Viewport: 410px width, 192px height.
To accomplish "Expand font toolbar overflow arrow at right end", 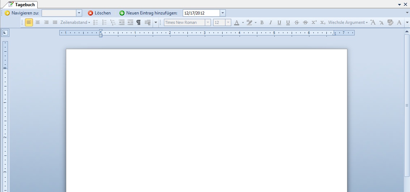I will (x=407, y=22).
